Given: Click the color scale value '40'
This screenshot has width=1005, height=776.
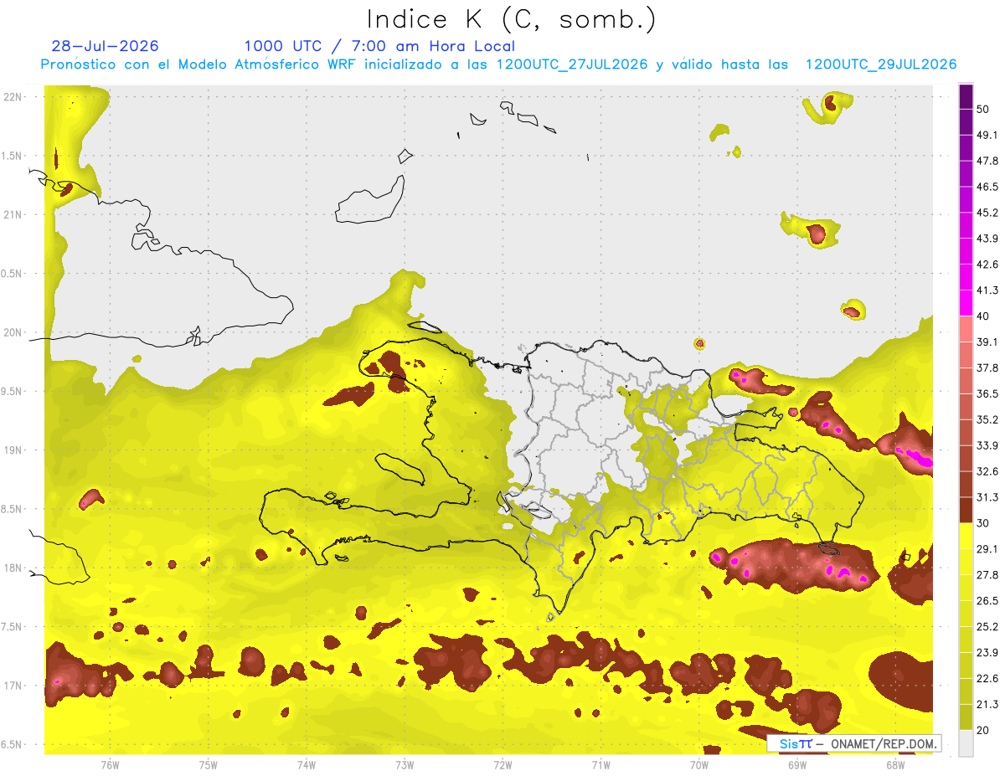Looking at the screenshot, I should pyautogui.click(x=983, y=316).
